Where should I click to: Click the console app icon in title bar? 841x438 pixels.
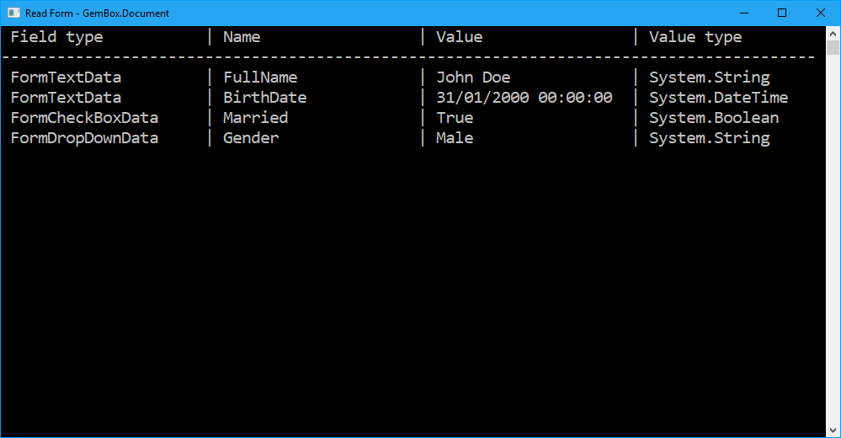tap(13, 13)
